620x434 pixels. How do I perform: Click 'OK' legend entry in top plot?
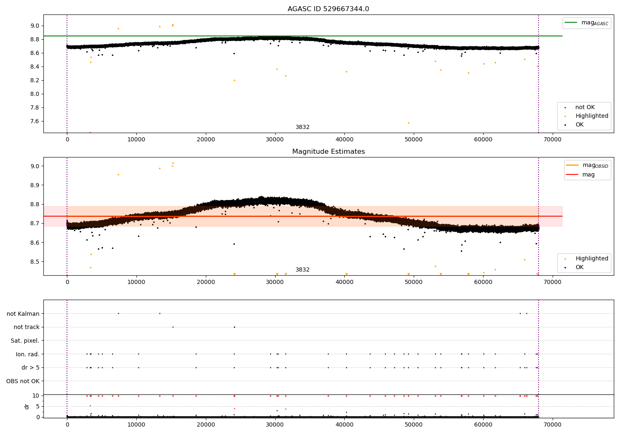click(579, 124)
